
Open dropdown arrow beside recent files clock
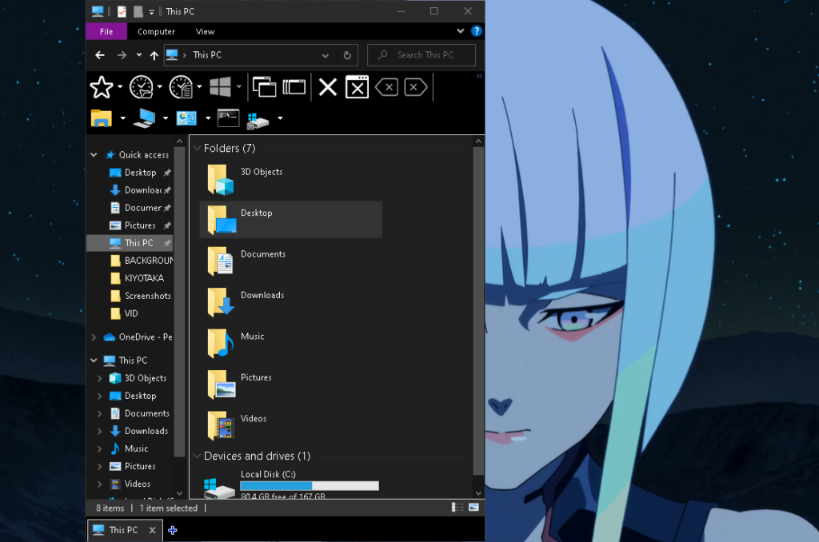[199, 86]
